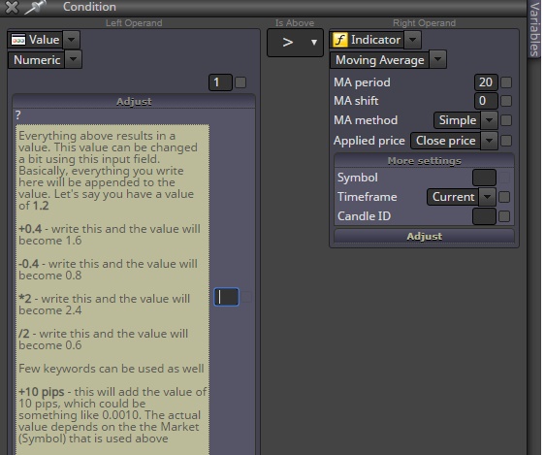Click the MA period field showing 20
The height and width of the screenshot is (455, 545).
click(486, 82)
